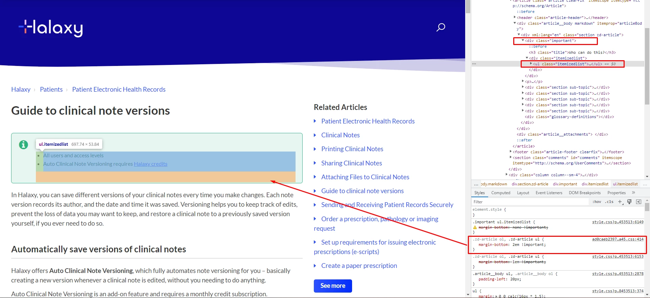650x298 pixels.
Task: Click Halaxy breadcrumb link
Action: (21, 89)
